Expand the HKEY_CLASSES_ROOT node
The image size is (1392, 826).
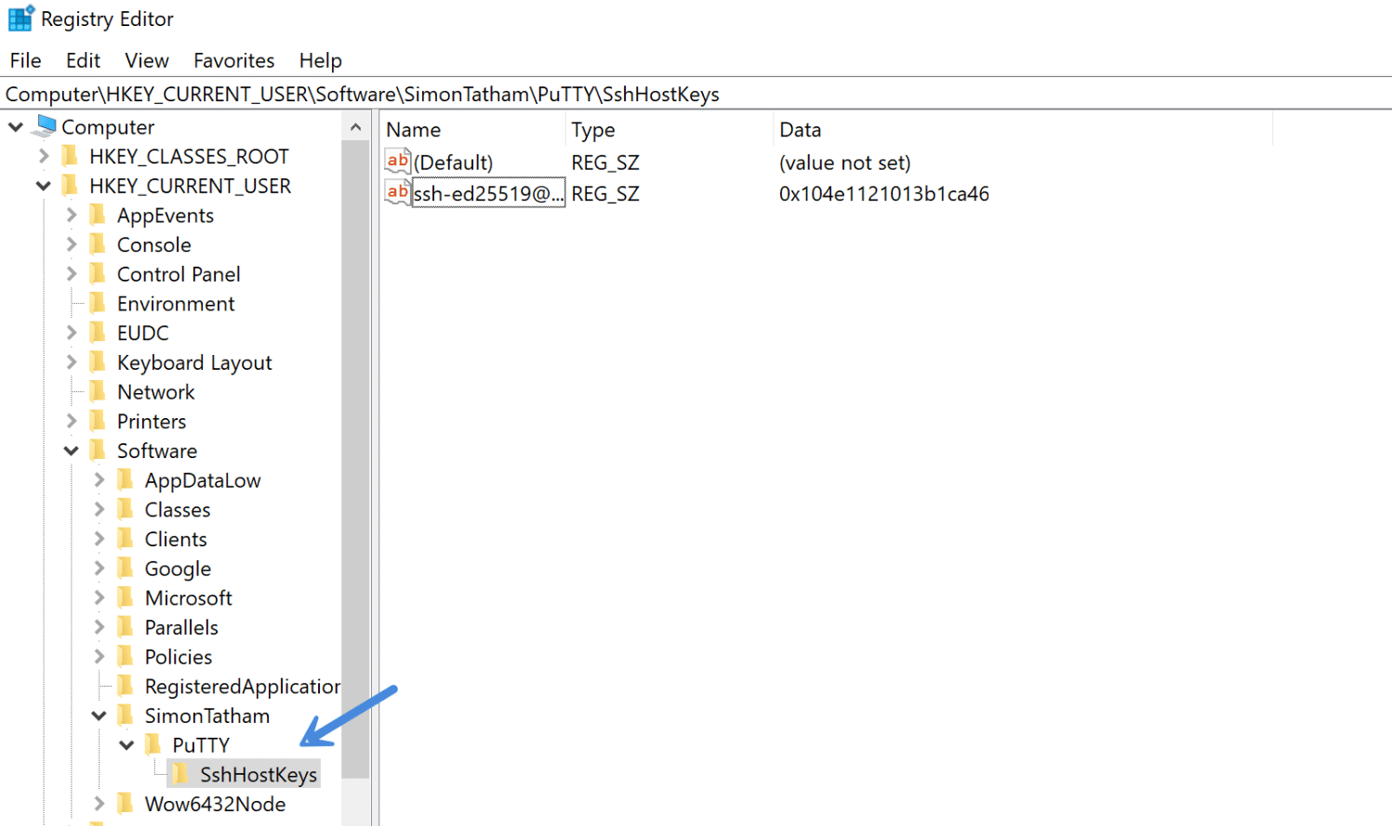(44, 156)
